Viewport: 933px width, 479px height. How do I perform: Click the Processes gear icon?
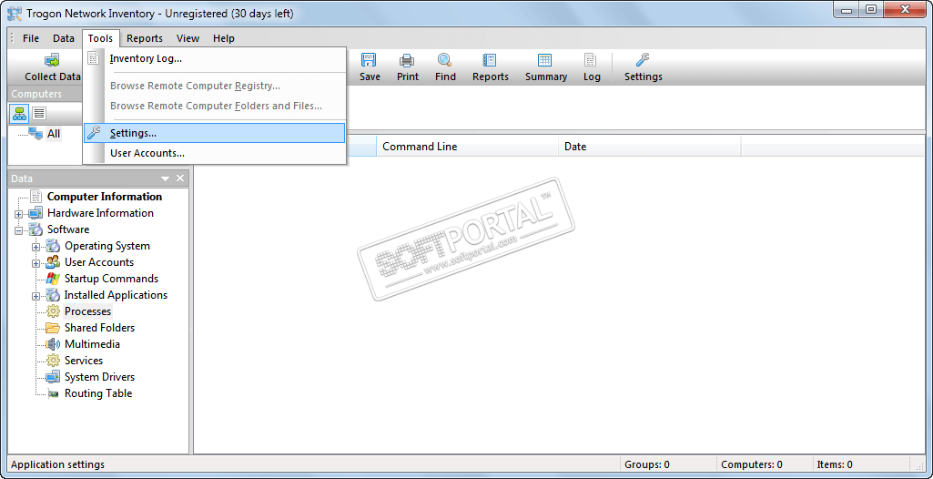pyautogui.click(x=54, y=311)
